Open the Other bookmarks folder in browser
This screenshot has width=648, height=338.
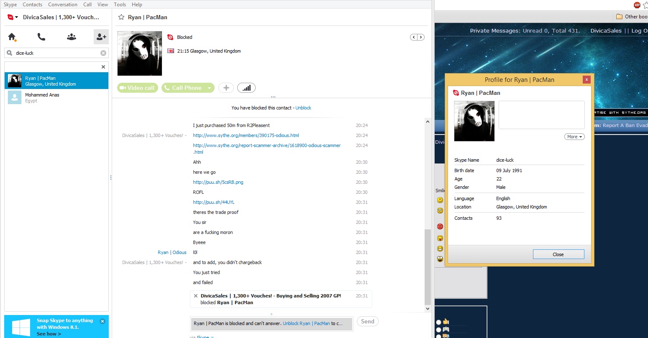(632, 17)
